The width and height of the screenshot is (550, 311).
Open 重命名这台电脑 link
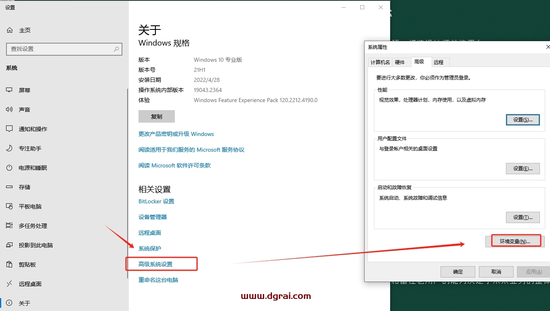click(x=158, y=280)
